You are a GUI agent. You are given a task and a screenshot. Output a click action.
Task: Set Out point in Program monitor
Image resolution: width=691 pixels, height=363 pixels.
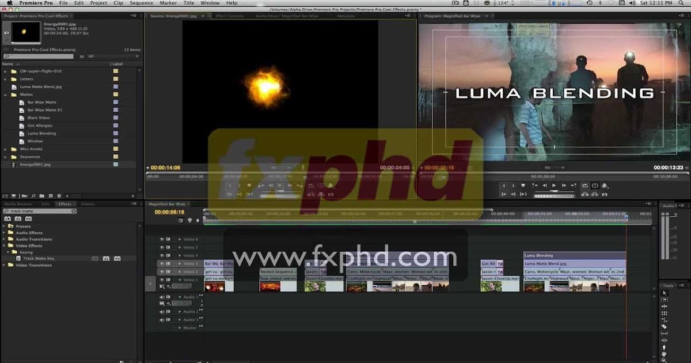pos(514,186)
